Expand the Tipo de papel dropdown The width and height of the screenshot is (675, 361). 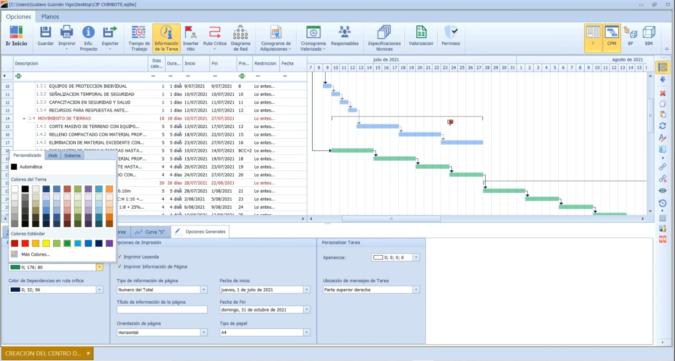pos(306,333)
